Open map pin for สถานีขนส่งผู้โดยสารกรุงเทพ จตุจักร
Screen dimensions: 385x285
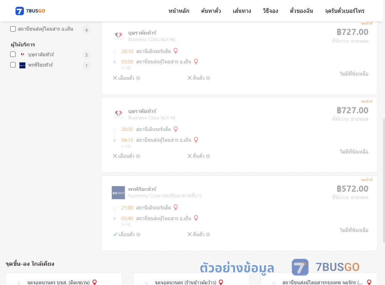click(x=369, y=282)
